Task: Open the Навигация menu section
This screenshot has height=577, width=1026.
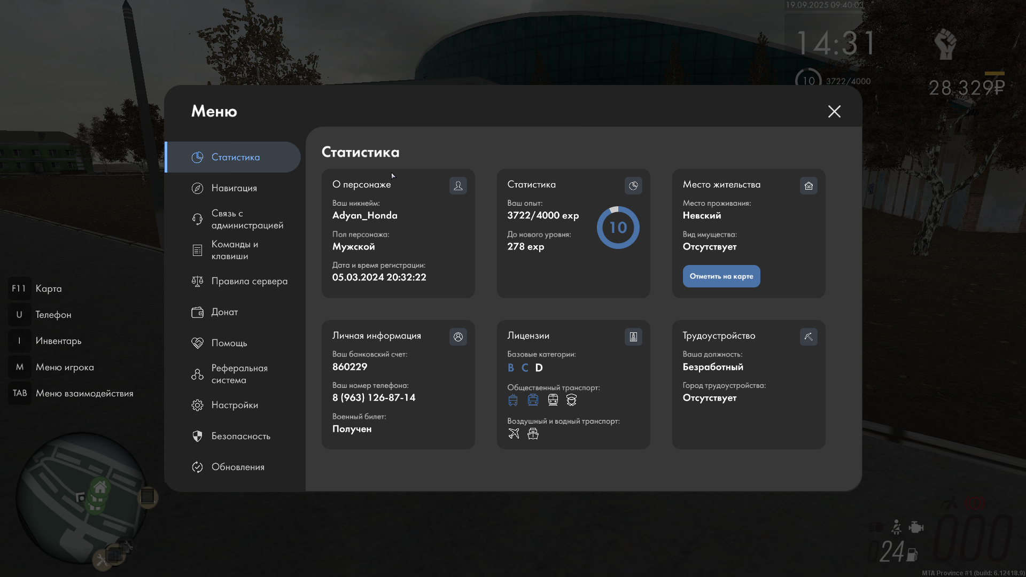Action: coord(234,188)
